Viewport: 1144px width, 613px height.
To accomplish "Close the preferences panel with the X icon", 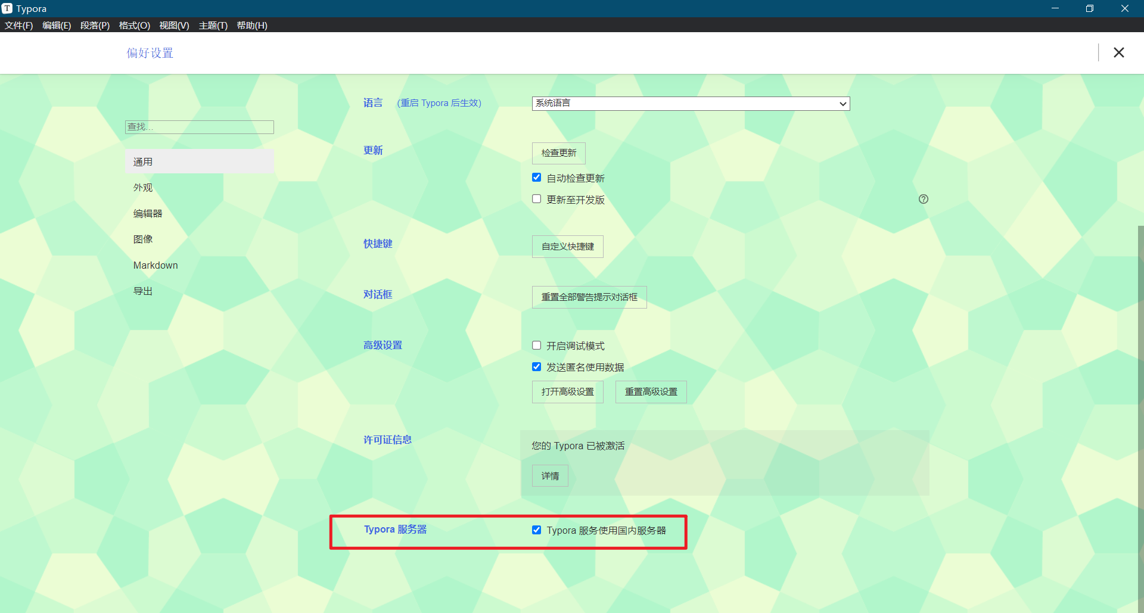I will tap(1118, 52).
